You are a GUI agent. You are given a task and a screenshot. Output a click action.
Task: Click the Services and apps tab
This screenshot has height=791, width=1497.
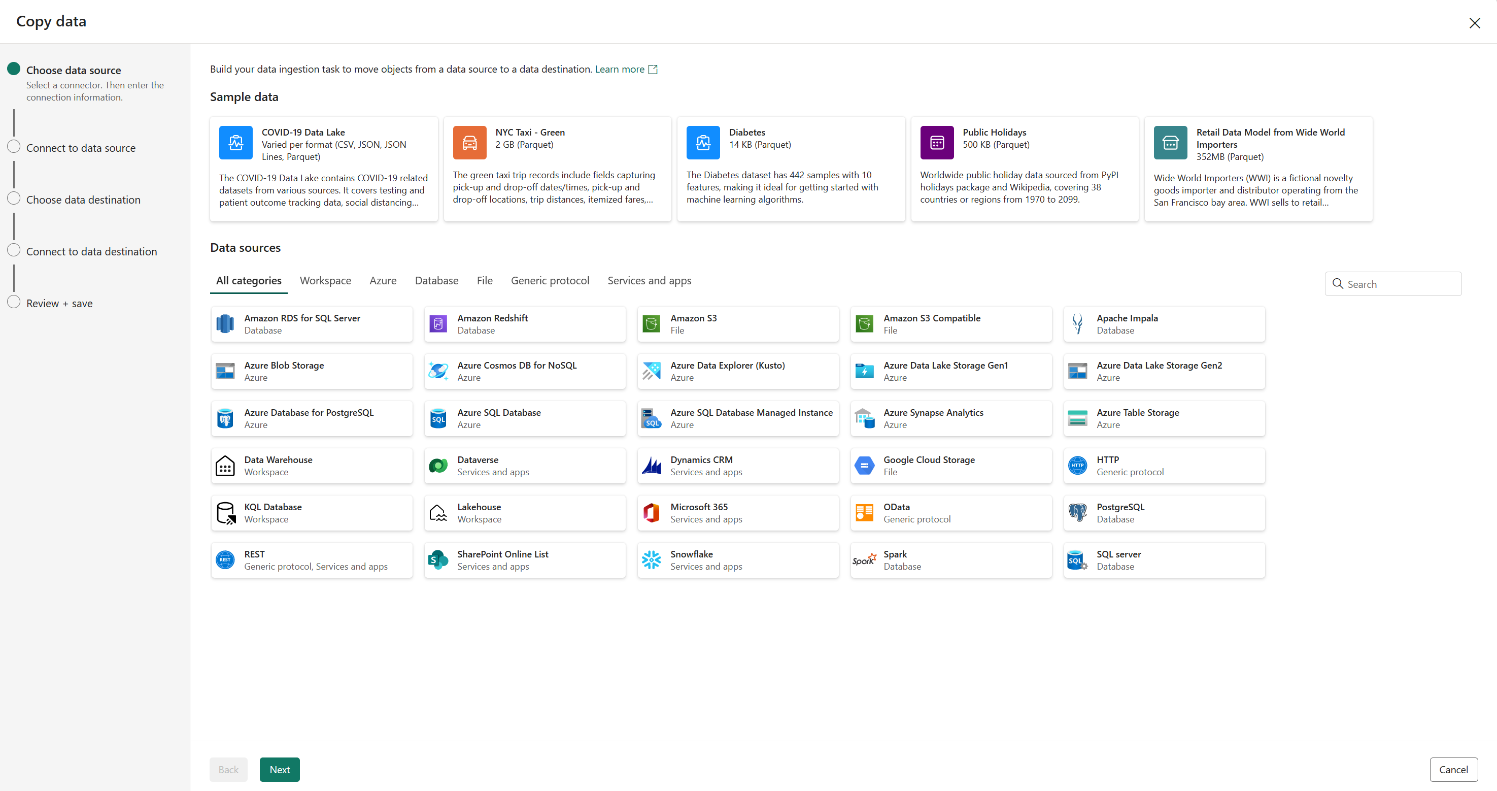tap(650, 280)
